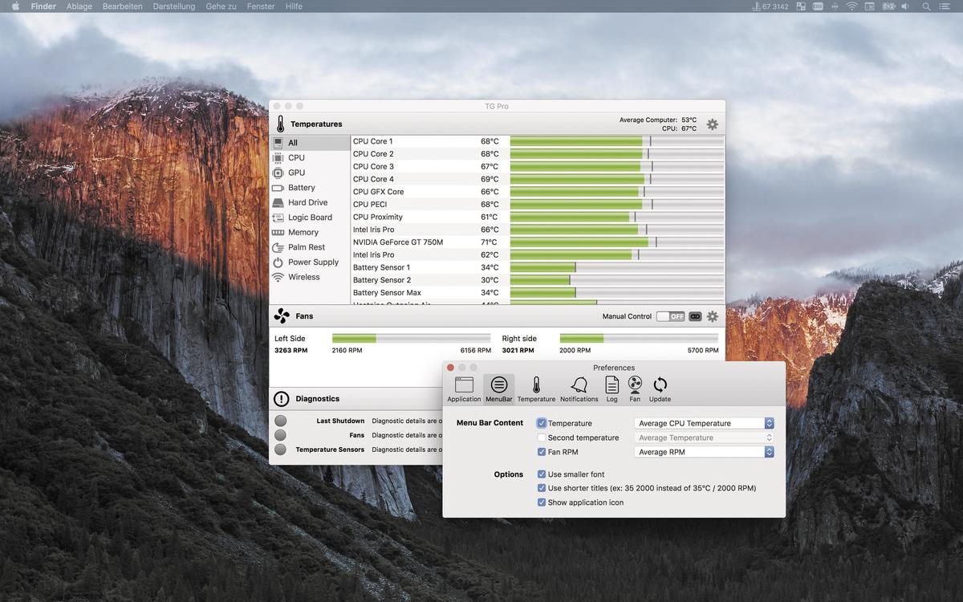Open the Hilfe menu
This screenshot has width=963, height=602.
(294, 6)
